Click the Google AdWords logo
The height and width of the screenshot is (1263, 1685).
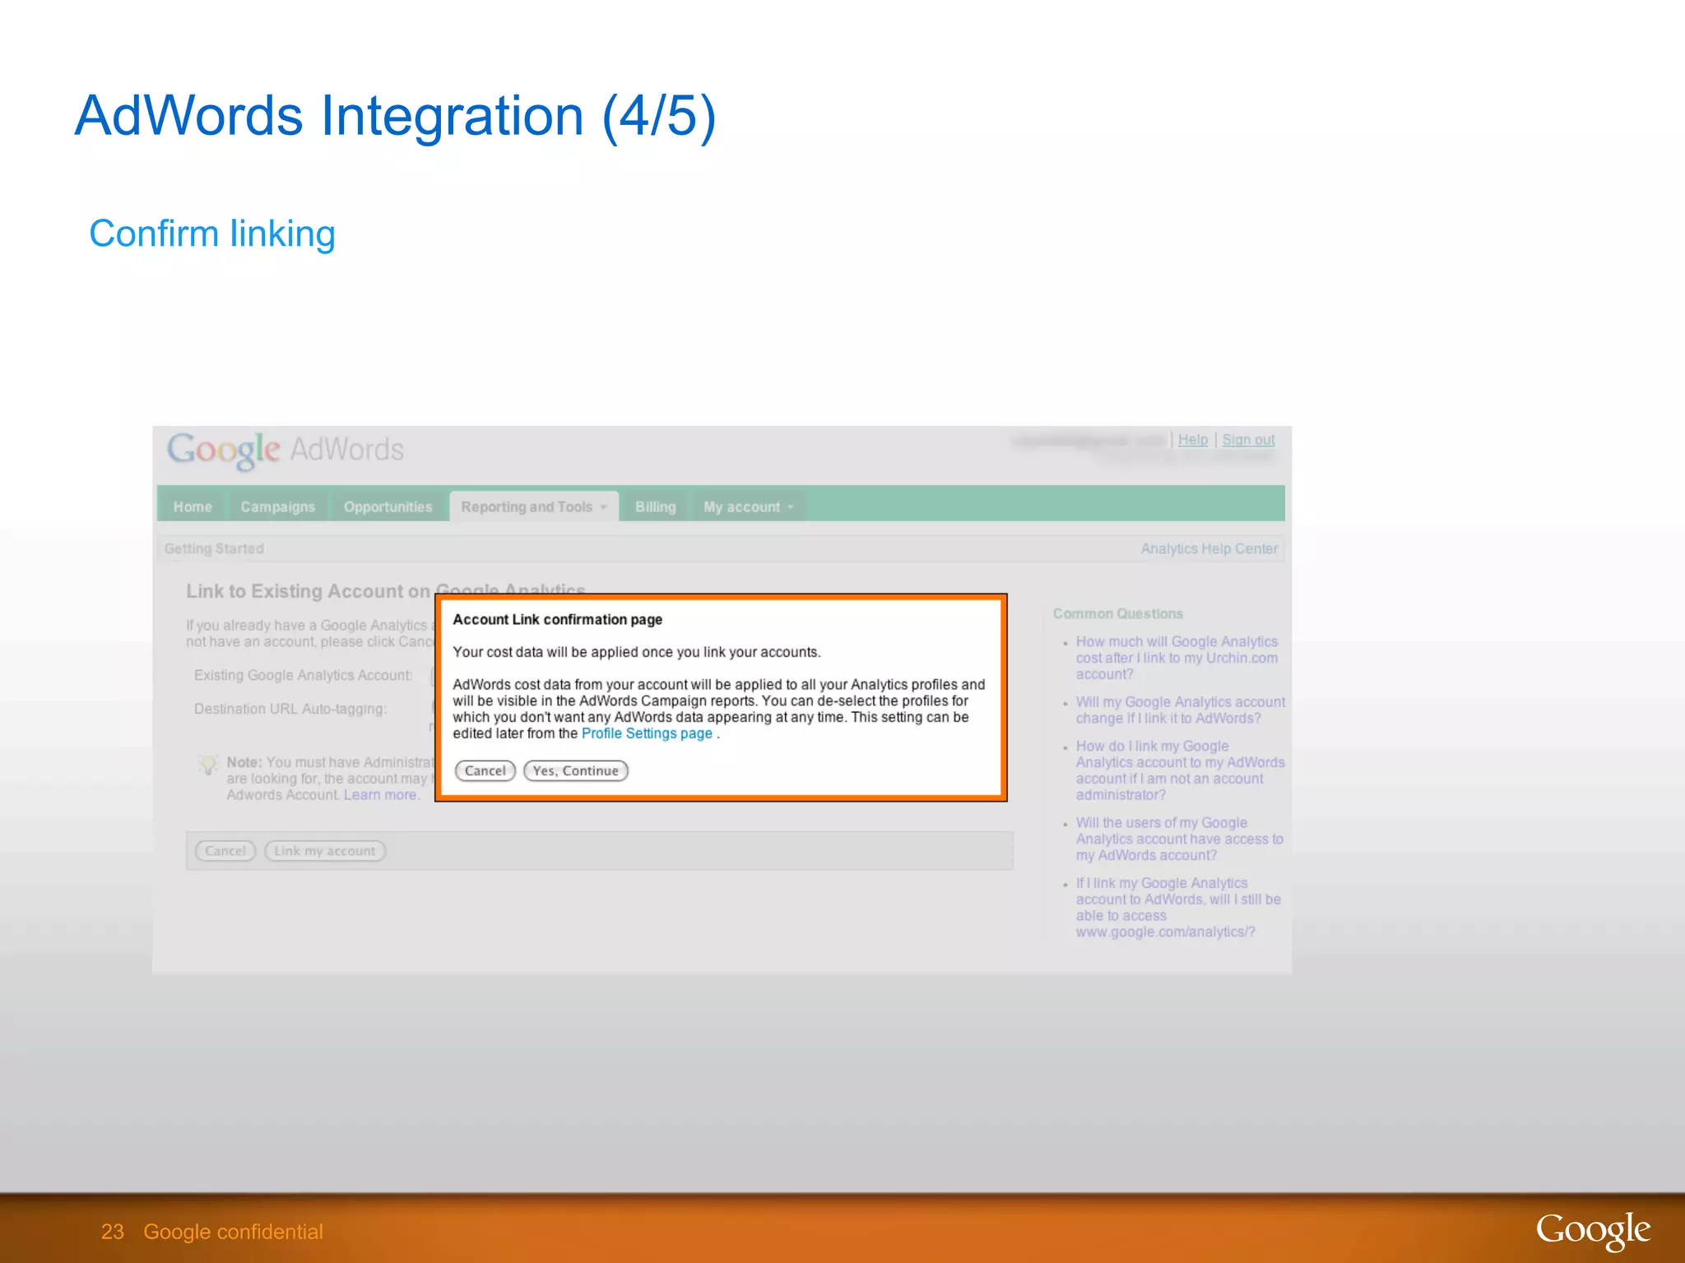[285, 450]
